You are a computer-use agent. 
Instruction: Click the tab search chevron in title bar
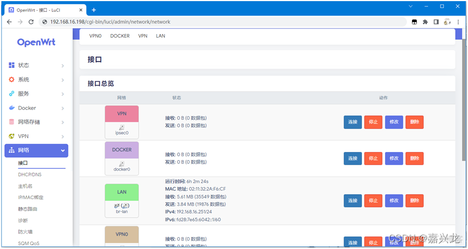410,6
